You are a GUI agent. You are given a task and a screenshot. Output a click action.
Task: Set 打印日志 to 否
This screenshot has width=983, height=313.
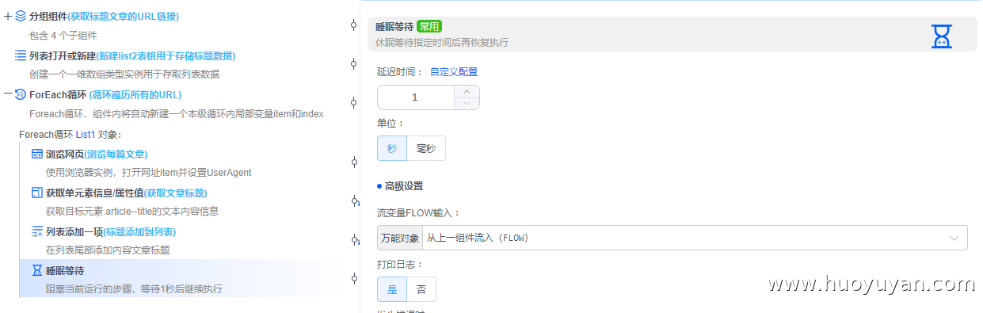[x=421, y=289]
